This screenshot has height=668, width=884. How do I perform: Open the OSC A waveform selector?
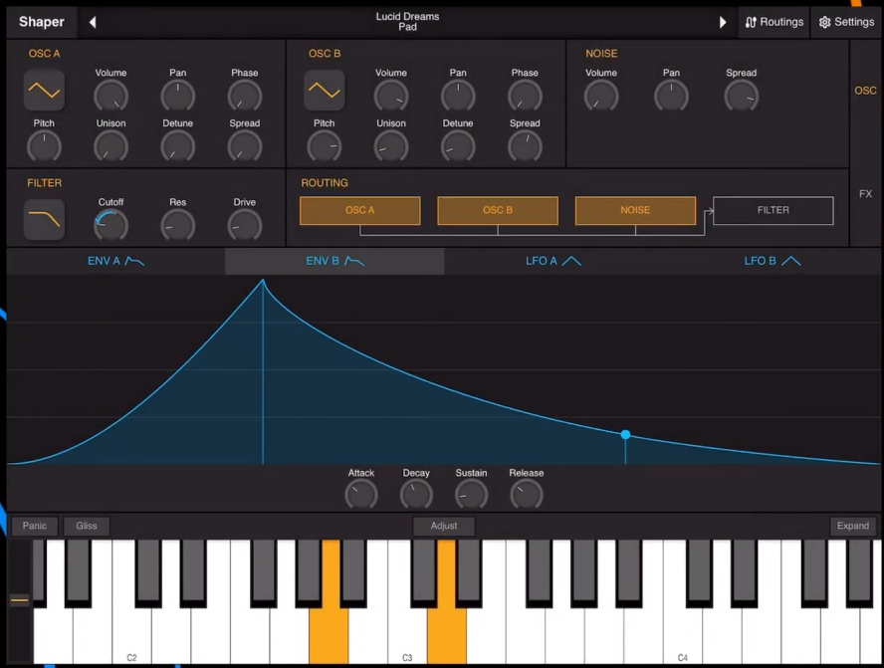tap(44, 91)
